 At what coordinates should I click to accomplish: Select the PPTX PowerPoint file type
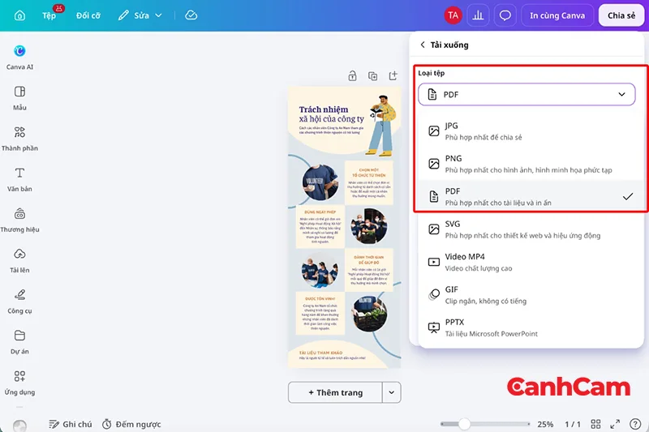(531, 327)
